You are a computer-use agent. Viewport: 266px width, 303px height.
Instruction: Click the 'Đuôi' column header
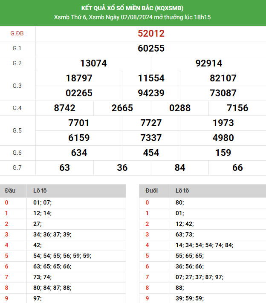152,190
